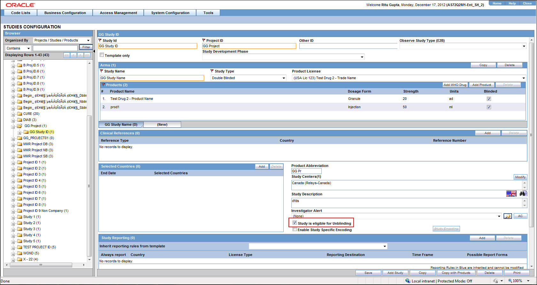Click the Add Product button

pyautogui.click(x=482, y=85)
